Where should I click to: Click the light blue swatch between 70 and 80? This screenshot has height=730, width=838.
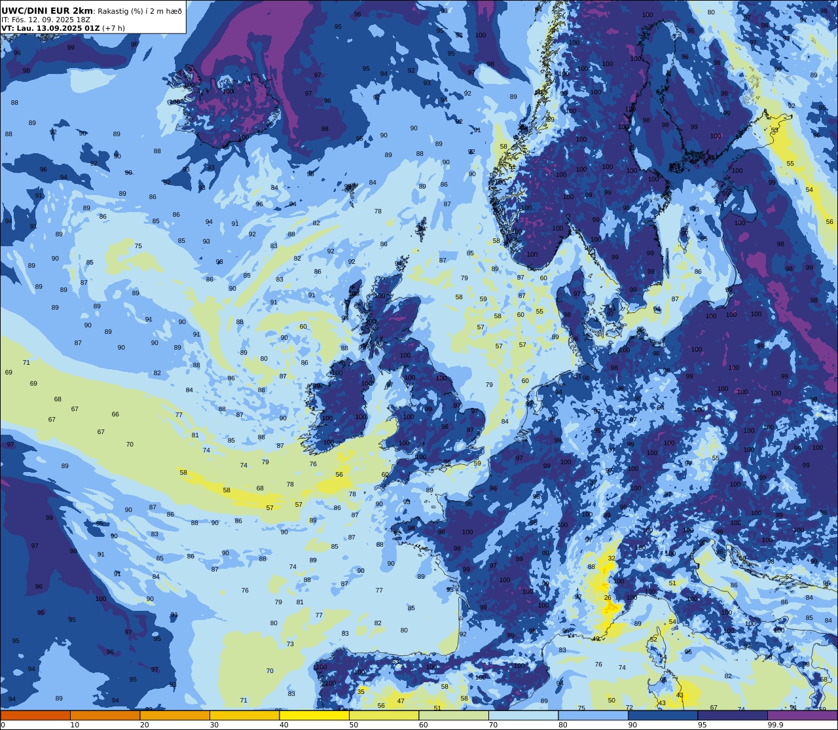click(523, 716)
